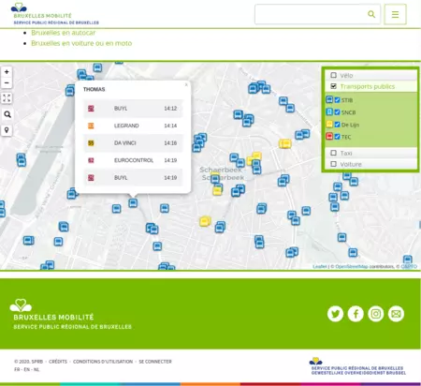The height and width of the screenshot is (386, 421).
Task: Click the OpenStreetMap attribution link
Action: pos(352,266)
